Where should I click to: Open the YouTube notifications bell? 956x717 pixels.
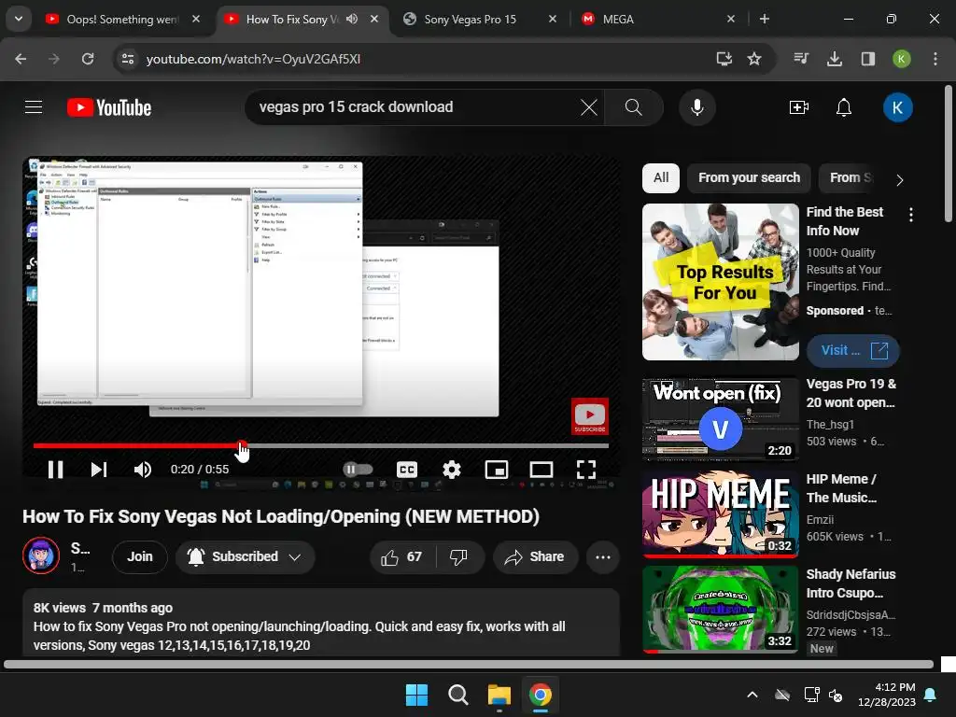(844, 107)
